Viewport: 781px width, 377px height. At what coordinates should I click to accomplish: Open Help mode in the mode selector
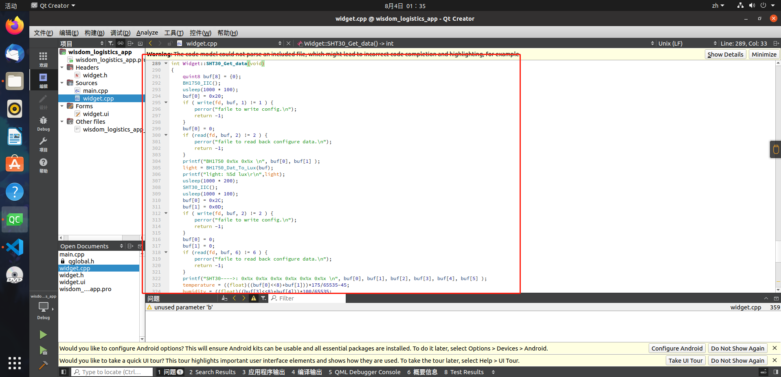[43, 165]
